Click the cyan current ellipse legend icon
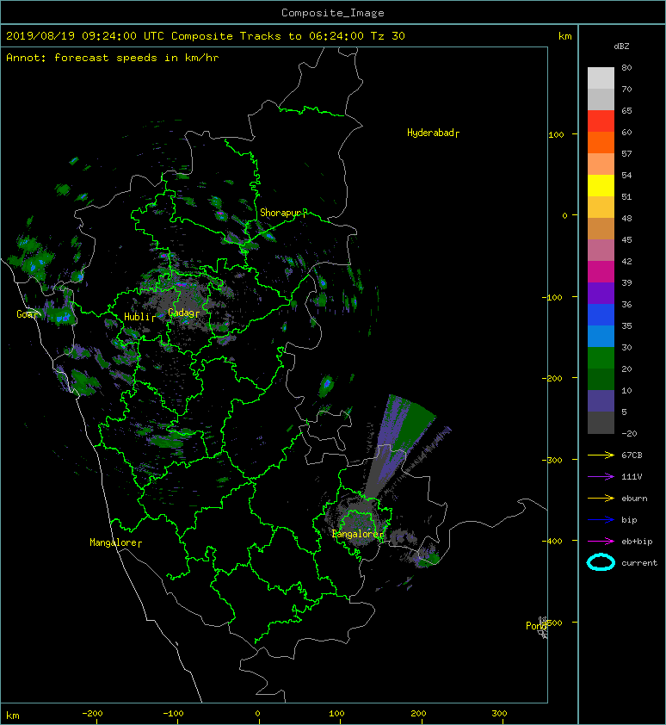The height and width of the screenshot is (725, 666). click(601, 562)
